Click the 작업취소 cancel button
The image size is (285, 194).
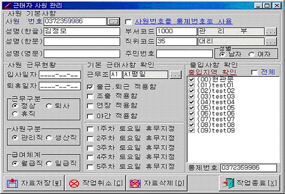[95, 183]
